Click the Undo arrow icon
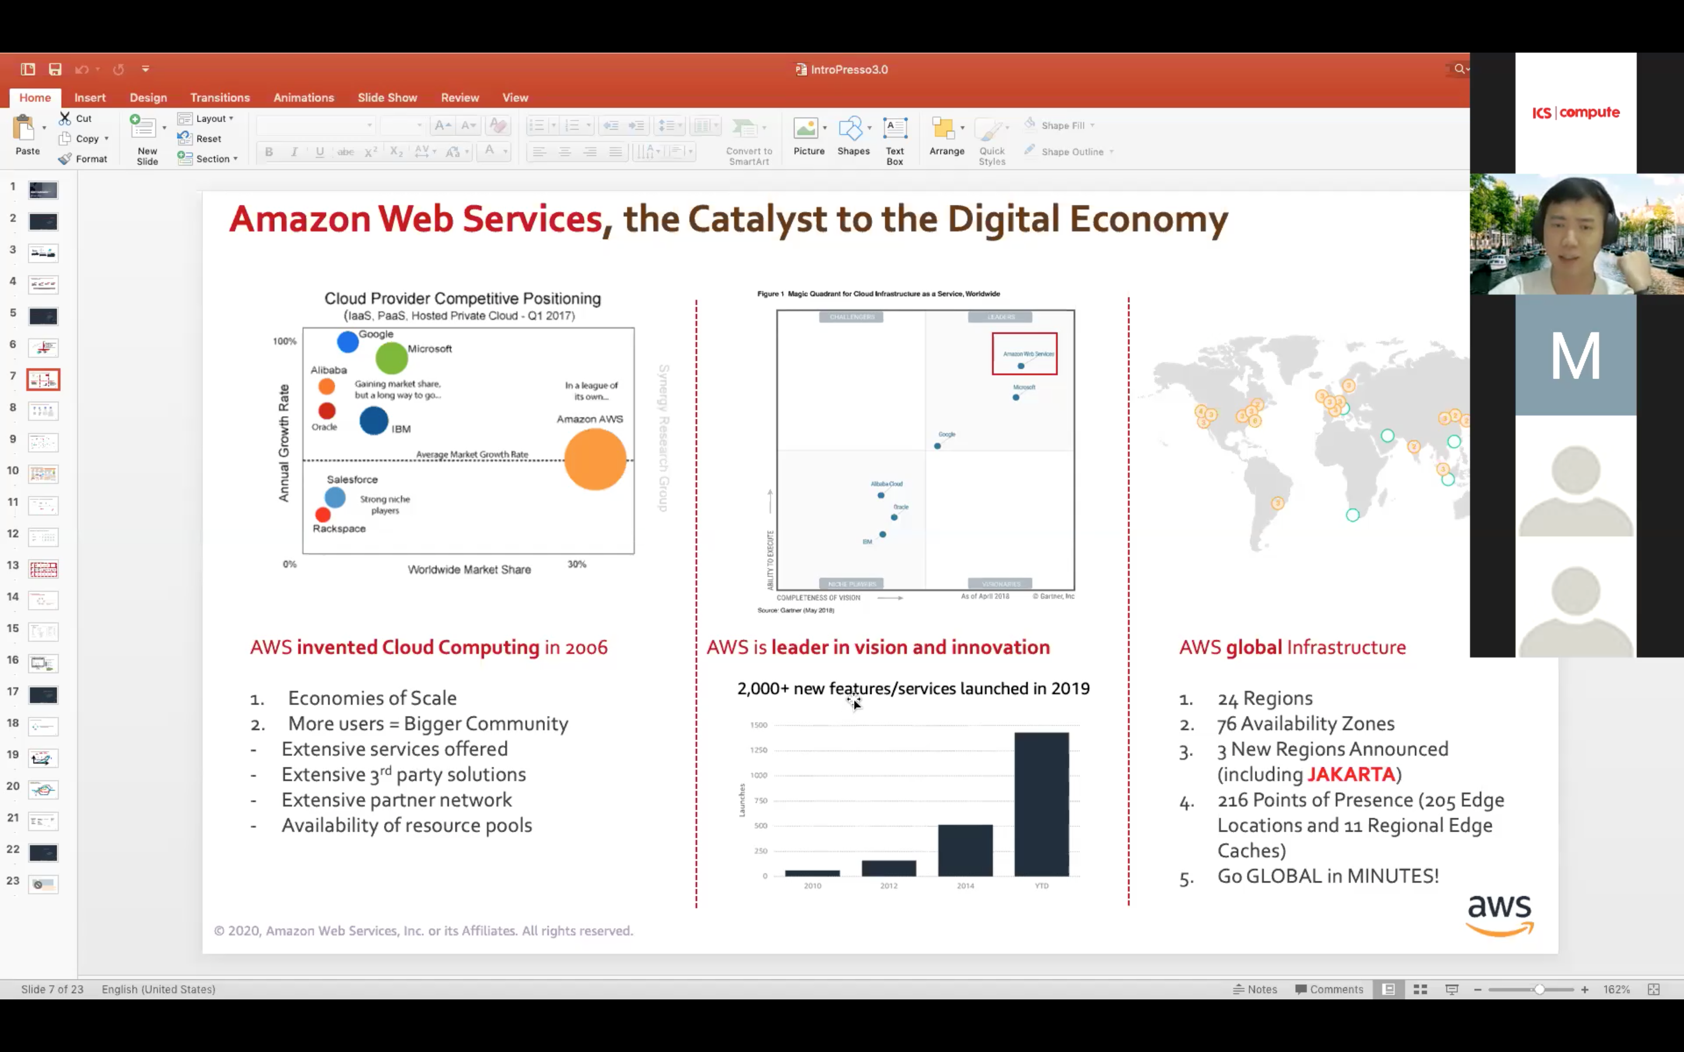The image size is (1684, 1052). (82, 69)
